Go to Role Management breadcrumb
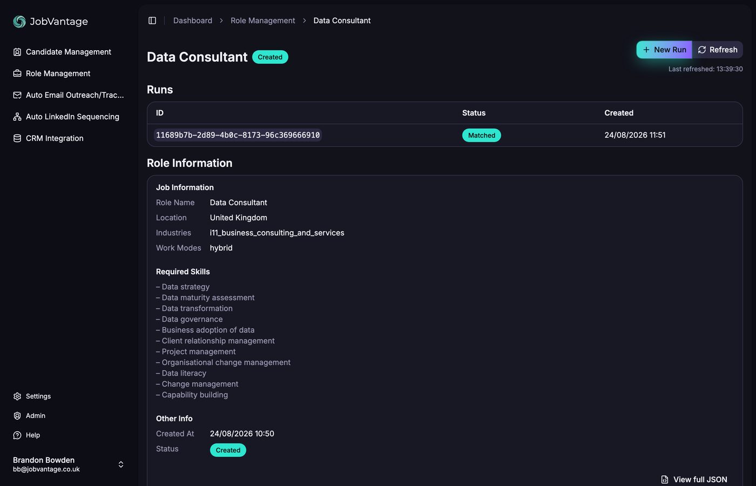756x486 pixels. click(263, 21)
